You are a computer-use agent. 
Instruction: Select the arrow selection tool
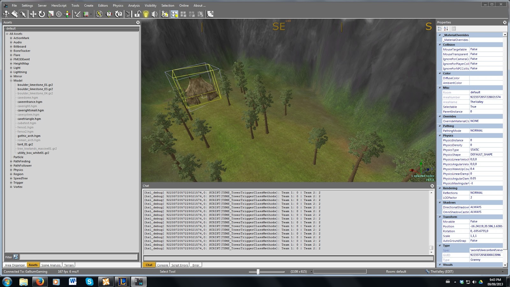(23, 14)
